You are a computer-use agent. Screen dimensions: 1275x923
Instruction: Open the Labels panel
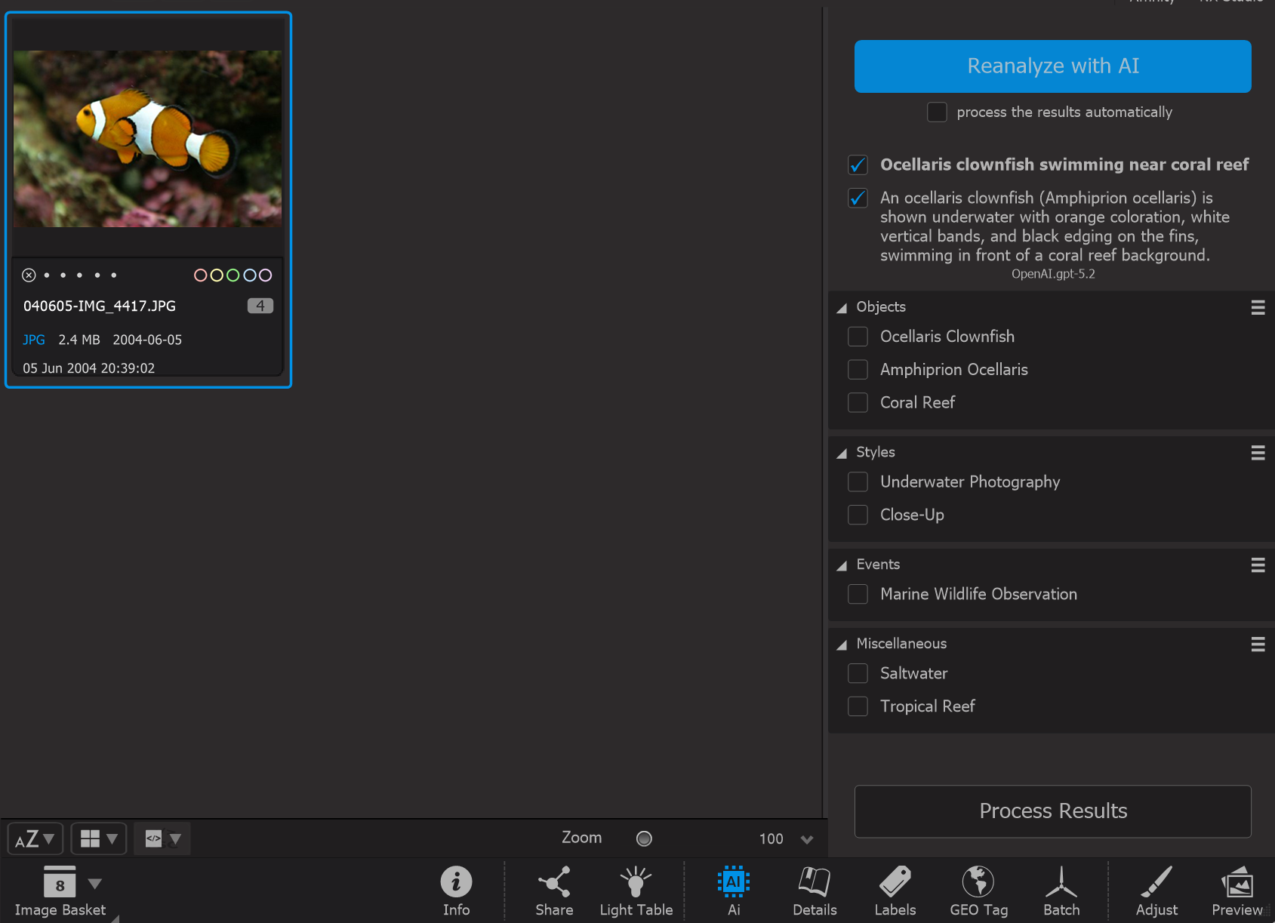point(895,891)
